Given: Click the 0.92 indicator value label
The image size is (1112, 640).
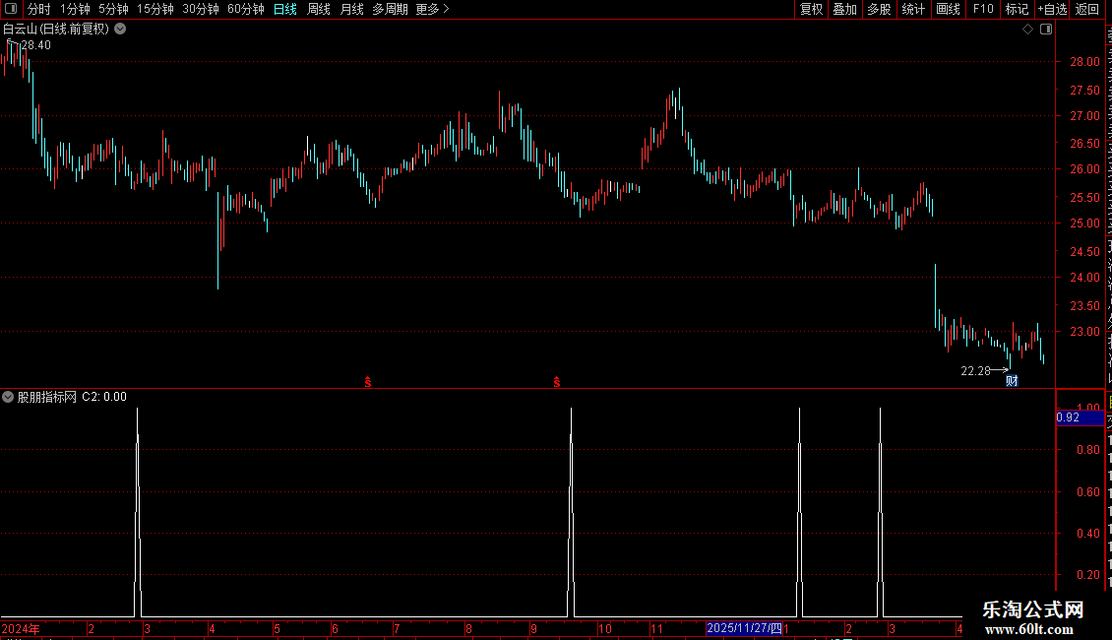Looking at the screenshot, I should [1068, 417].
